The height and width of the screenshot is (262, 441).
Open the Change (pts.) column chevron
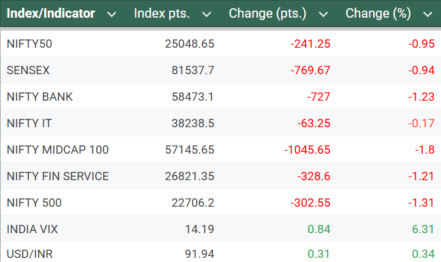tap(323, 14)
